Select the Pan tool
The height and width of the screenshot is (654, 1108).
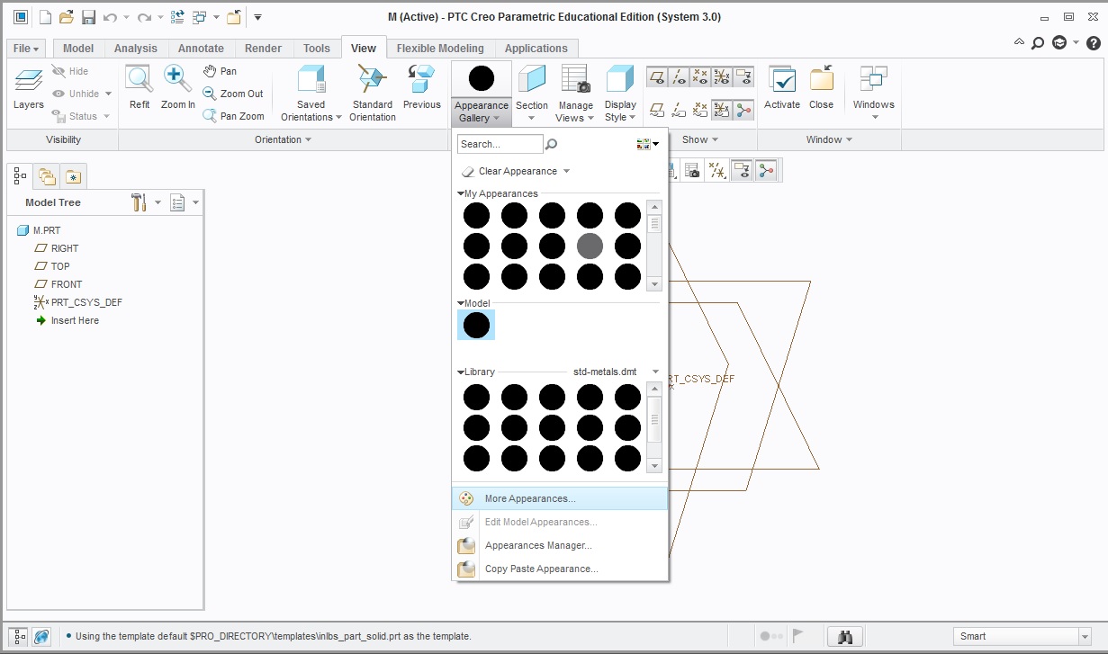[x=220, y=71]
